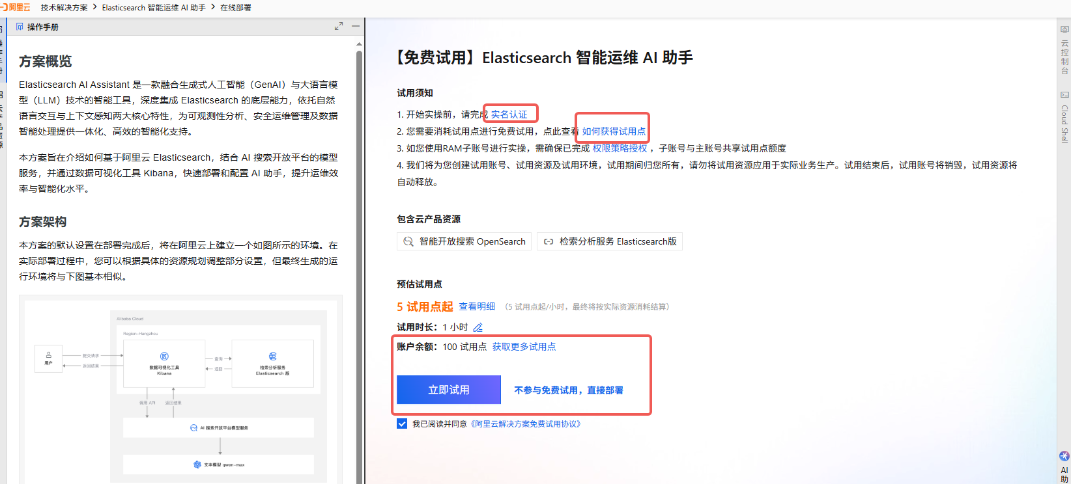Viewport: 1071px width, 484px height.
Task: Click 检索分析服务 Elasticsearch版 product tag
Action: point(610,241)
